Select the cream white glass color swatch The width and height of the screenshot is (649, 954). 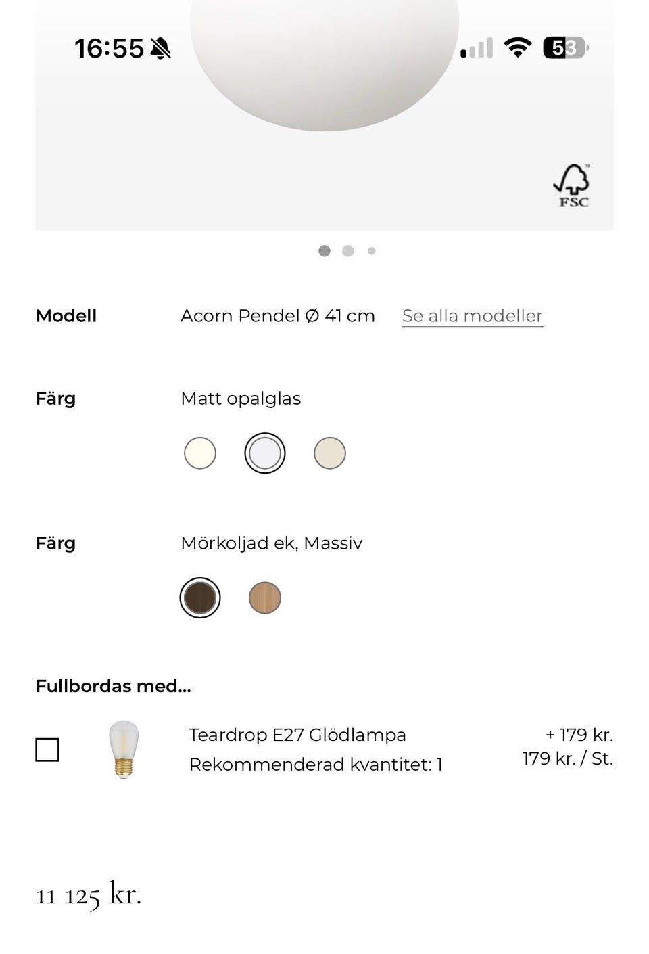200,453
